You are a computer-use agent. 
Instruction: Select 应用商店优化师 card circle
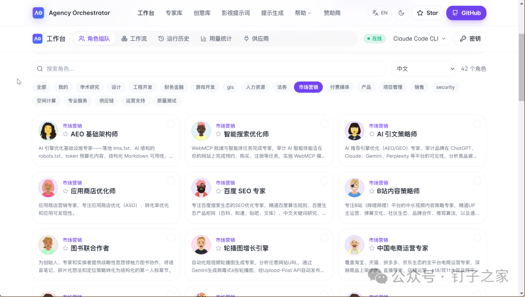click(171, 180)
